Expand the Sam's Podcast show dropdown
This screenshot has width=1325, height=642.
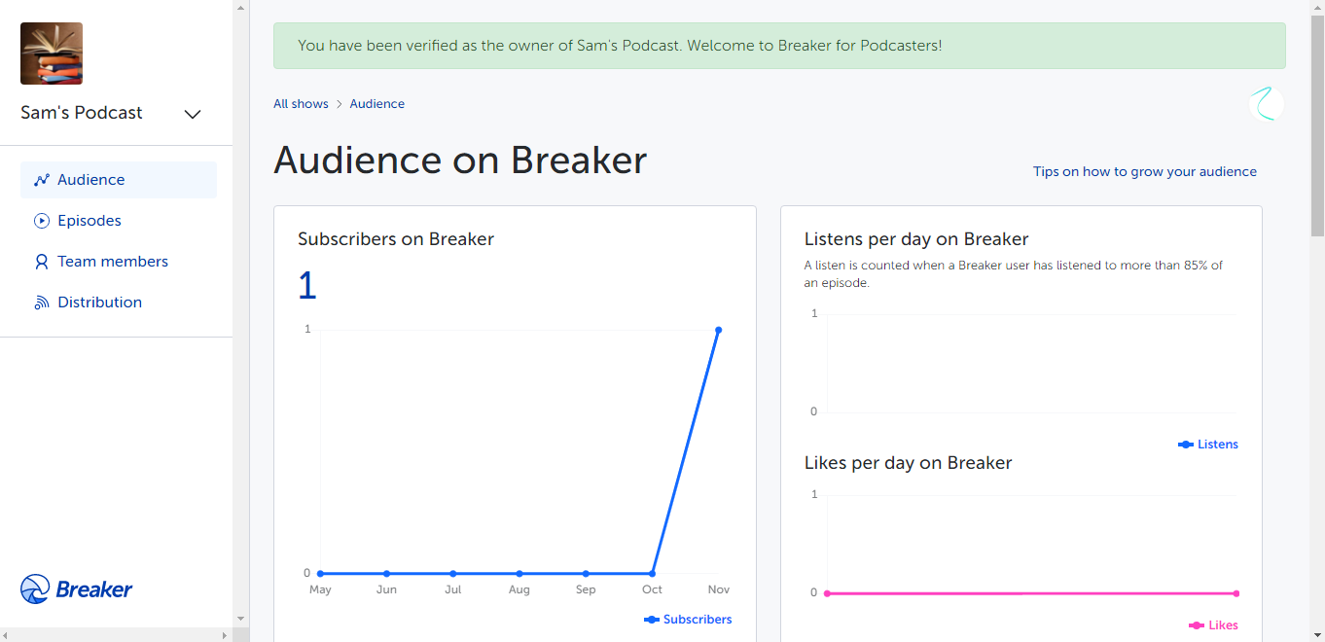(193, 114)
